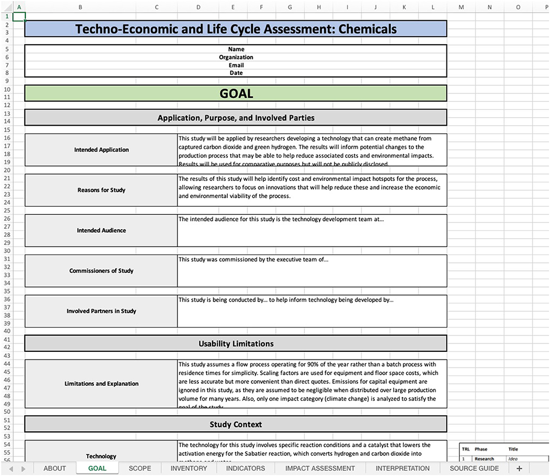Select the Email field row
The width and height of the screenshot is (550, 476).
(x=236, y=65)
